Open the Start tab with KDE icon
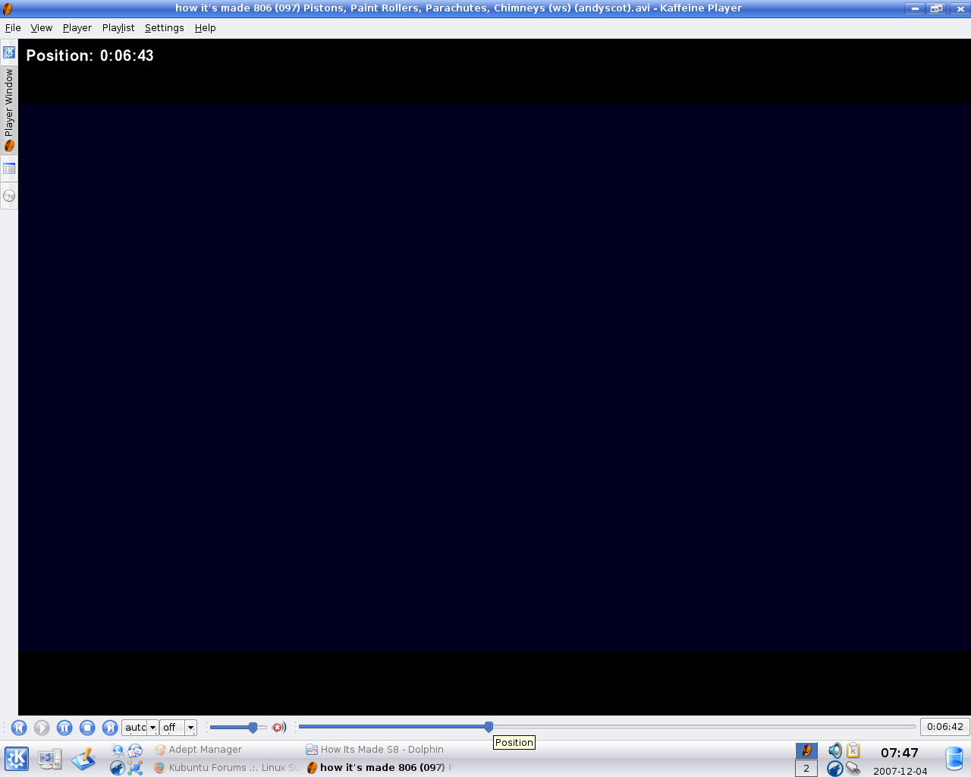971x777 pixels. tap(9, 52)
